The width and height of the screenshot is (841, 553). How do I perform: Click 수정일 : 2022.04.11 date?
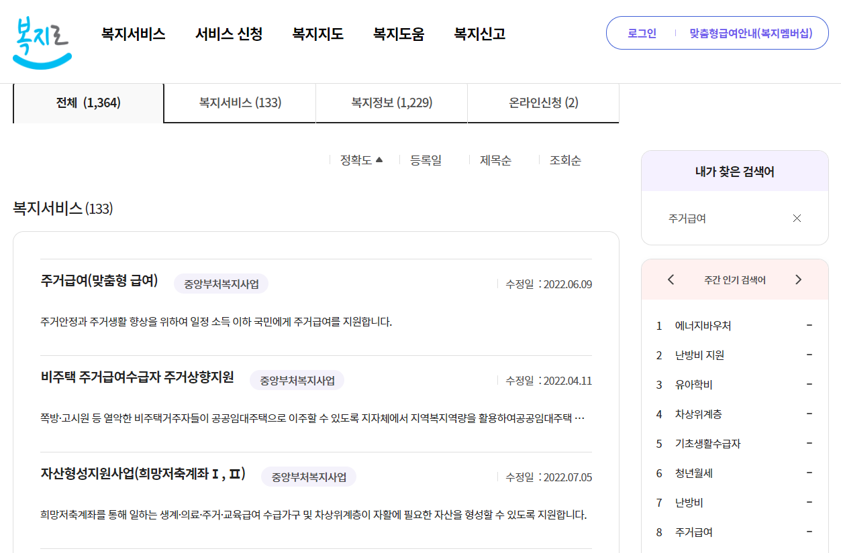(548, 381)
